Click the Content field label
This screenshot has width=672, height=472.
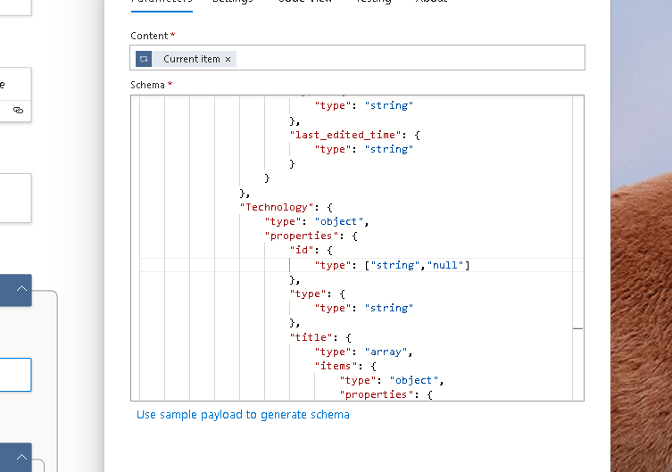click(149, 36)
